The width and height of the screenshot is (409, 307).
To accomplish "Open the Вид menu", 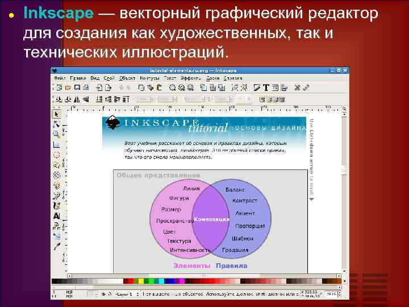I will [95, 78].
